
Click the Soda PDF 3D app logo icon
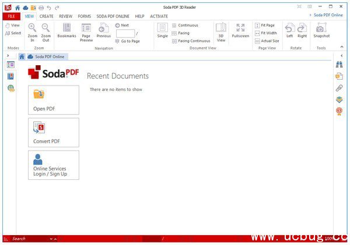click(8, 8)
